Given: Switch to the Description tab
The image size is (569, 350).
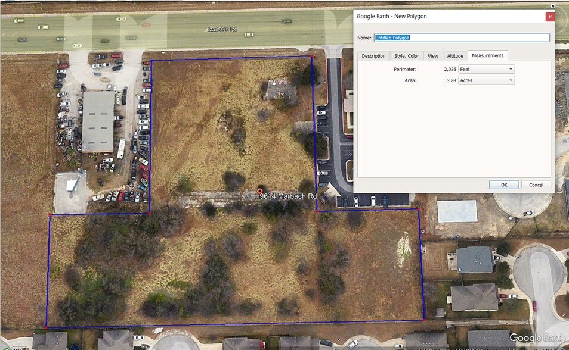Looking at the screenshot, I should click(373, 55).
